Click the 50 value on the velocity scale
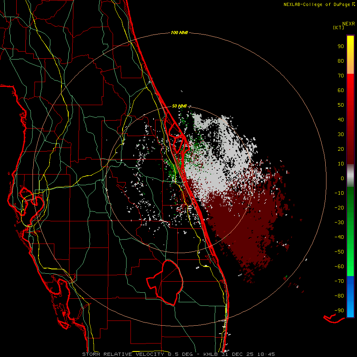This screenshot has height=357, width=357. (341, 105)
